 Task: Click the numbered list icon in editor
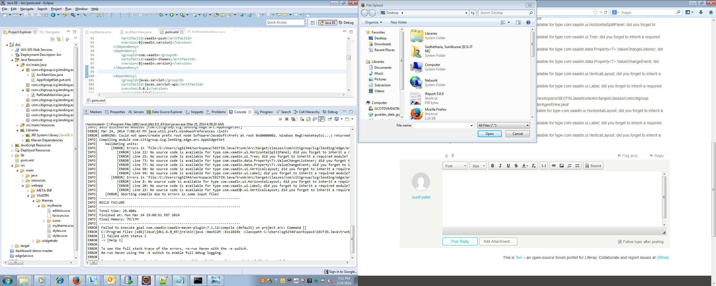[569, 166]
